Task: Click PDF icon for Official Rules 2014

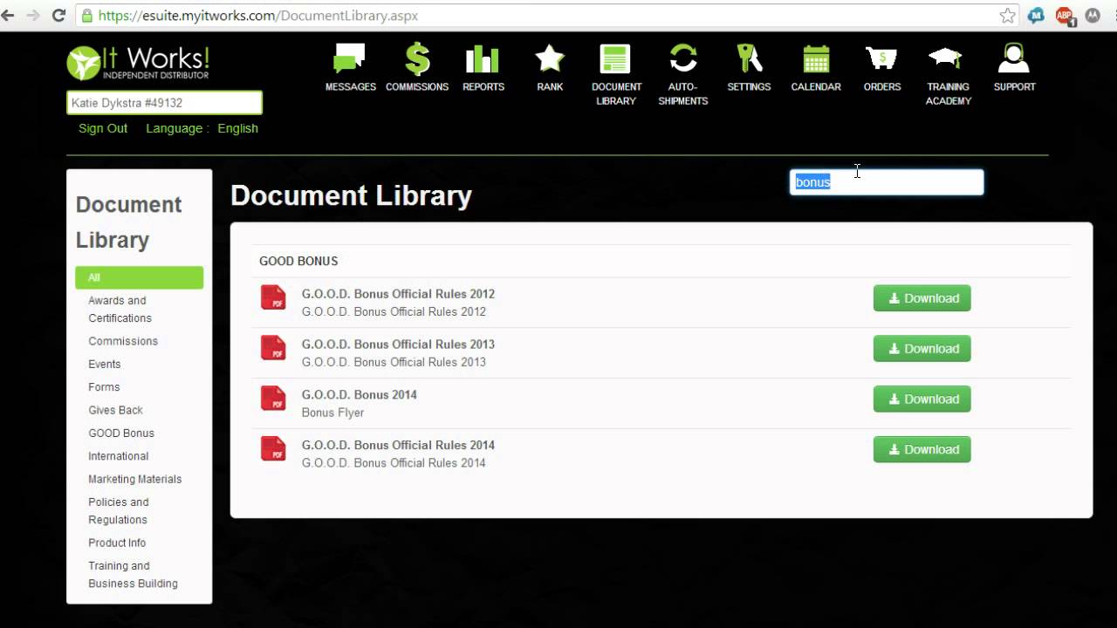Action: (273, 449)
